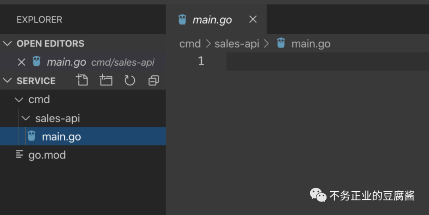Refresh the explorer with the refresh icon

click(x=130, y=80)
